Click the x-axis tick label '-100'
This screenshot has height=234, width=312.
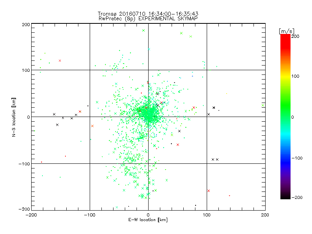click(x=90, y=215)
